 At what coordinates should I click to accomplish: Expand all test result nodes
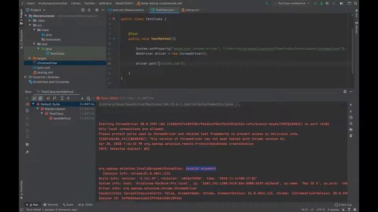point(62,98)
